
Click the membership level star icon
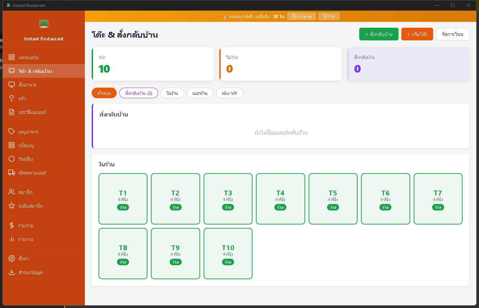[x=12, y=206]
